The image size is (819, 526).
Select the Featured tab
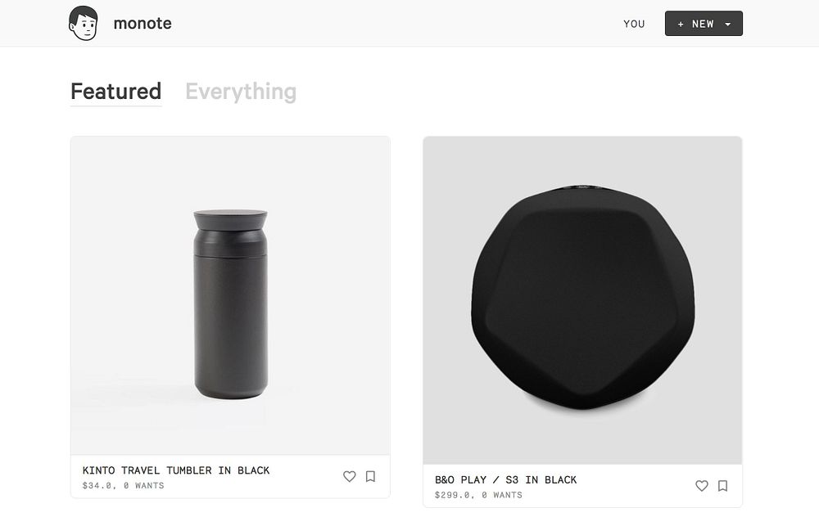point(115,91)
